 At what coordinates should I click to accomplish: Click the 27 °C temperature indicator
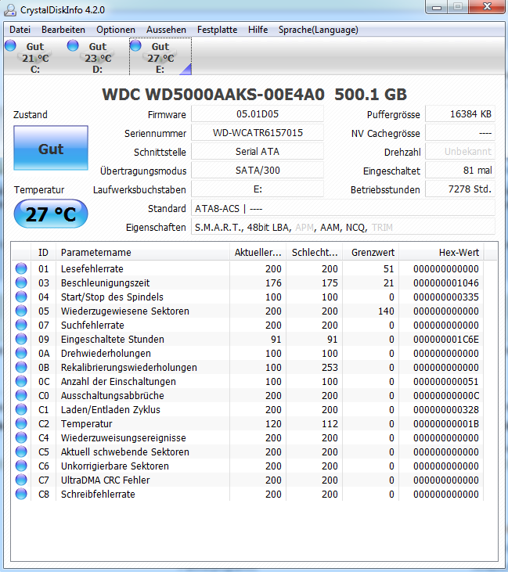[x=51, y=214]
